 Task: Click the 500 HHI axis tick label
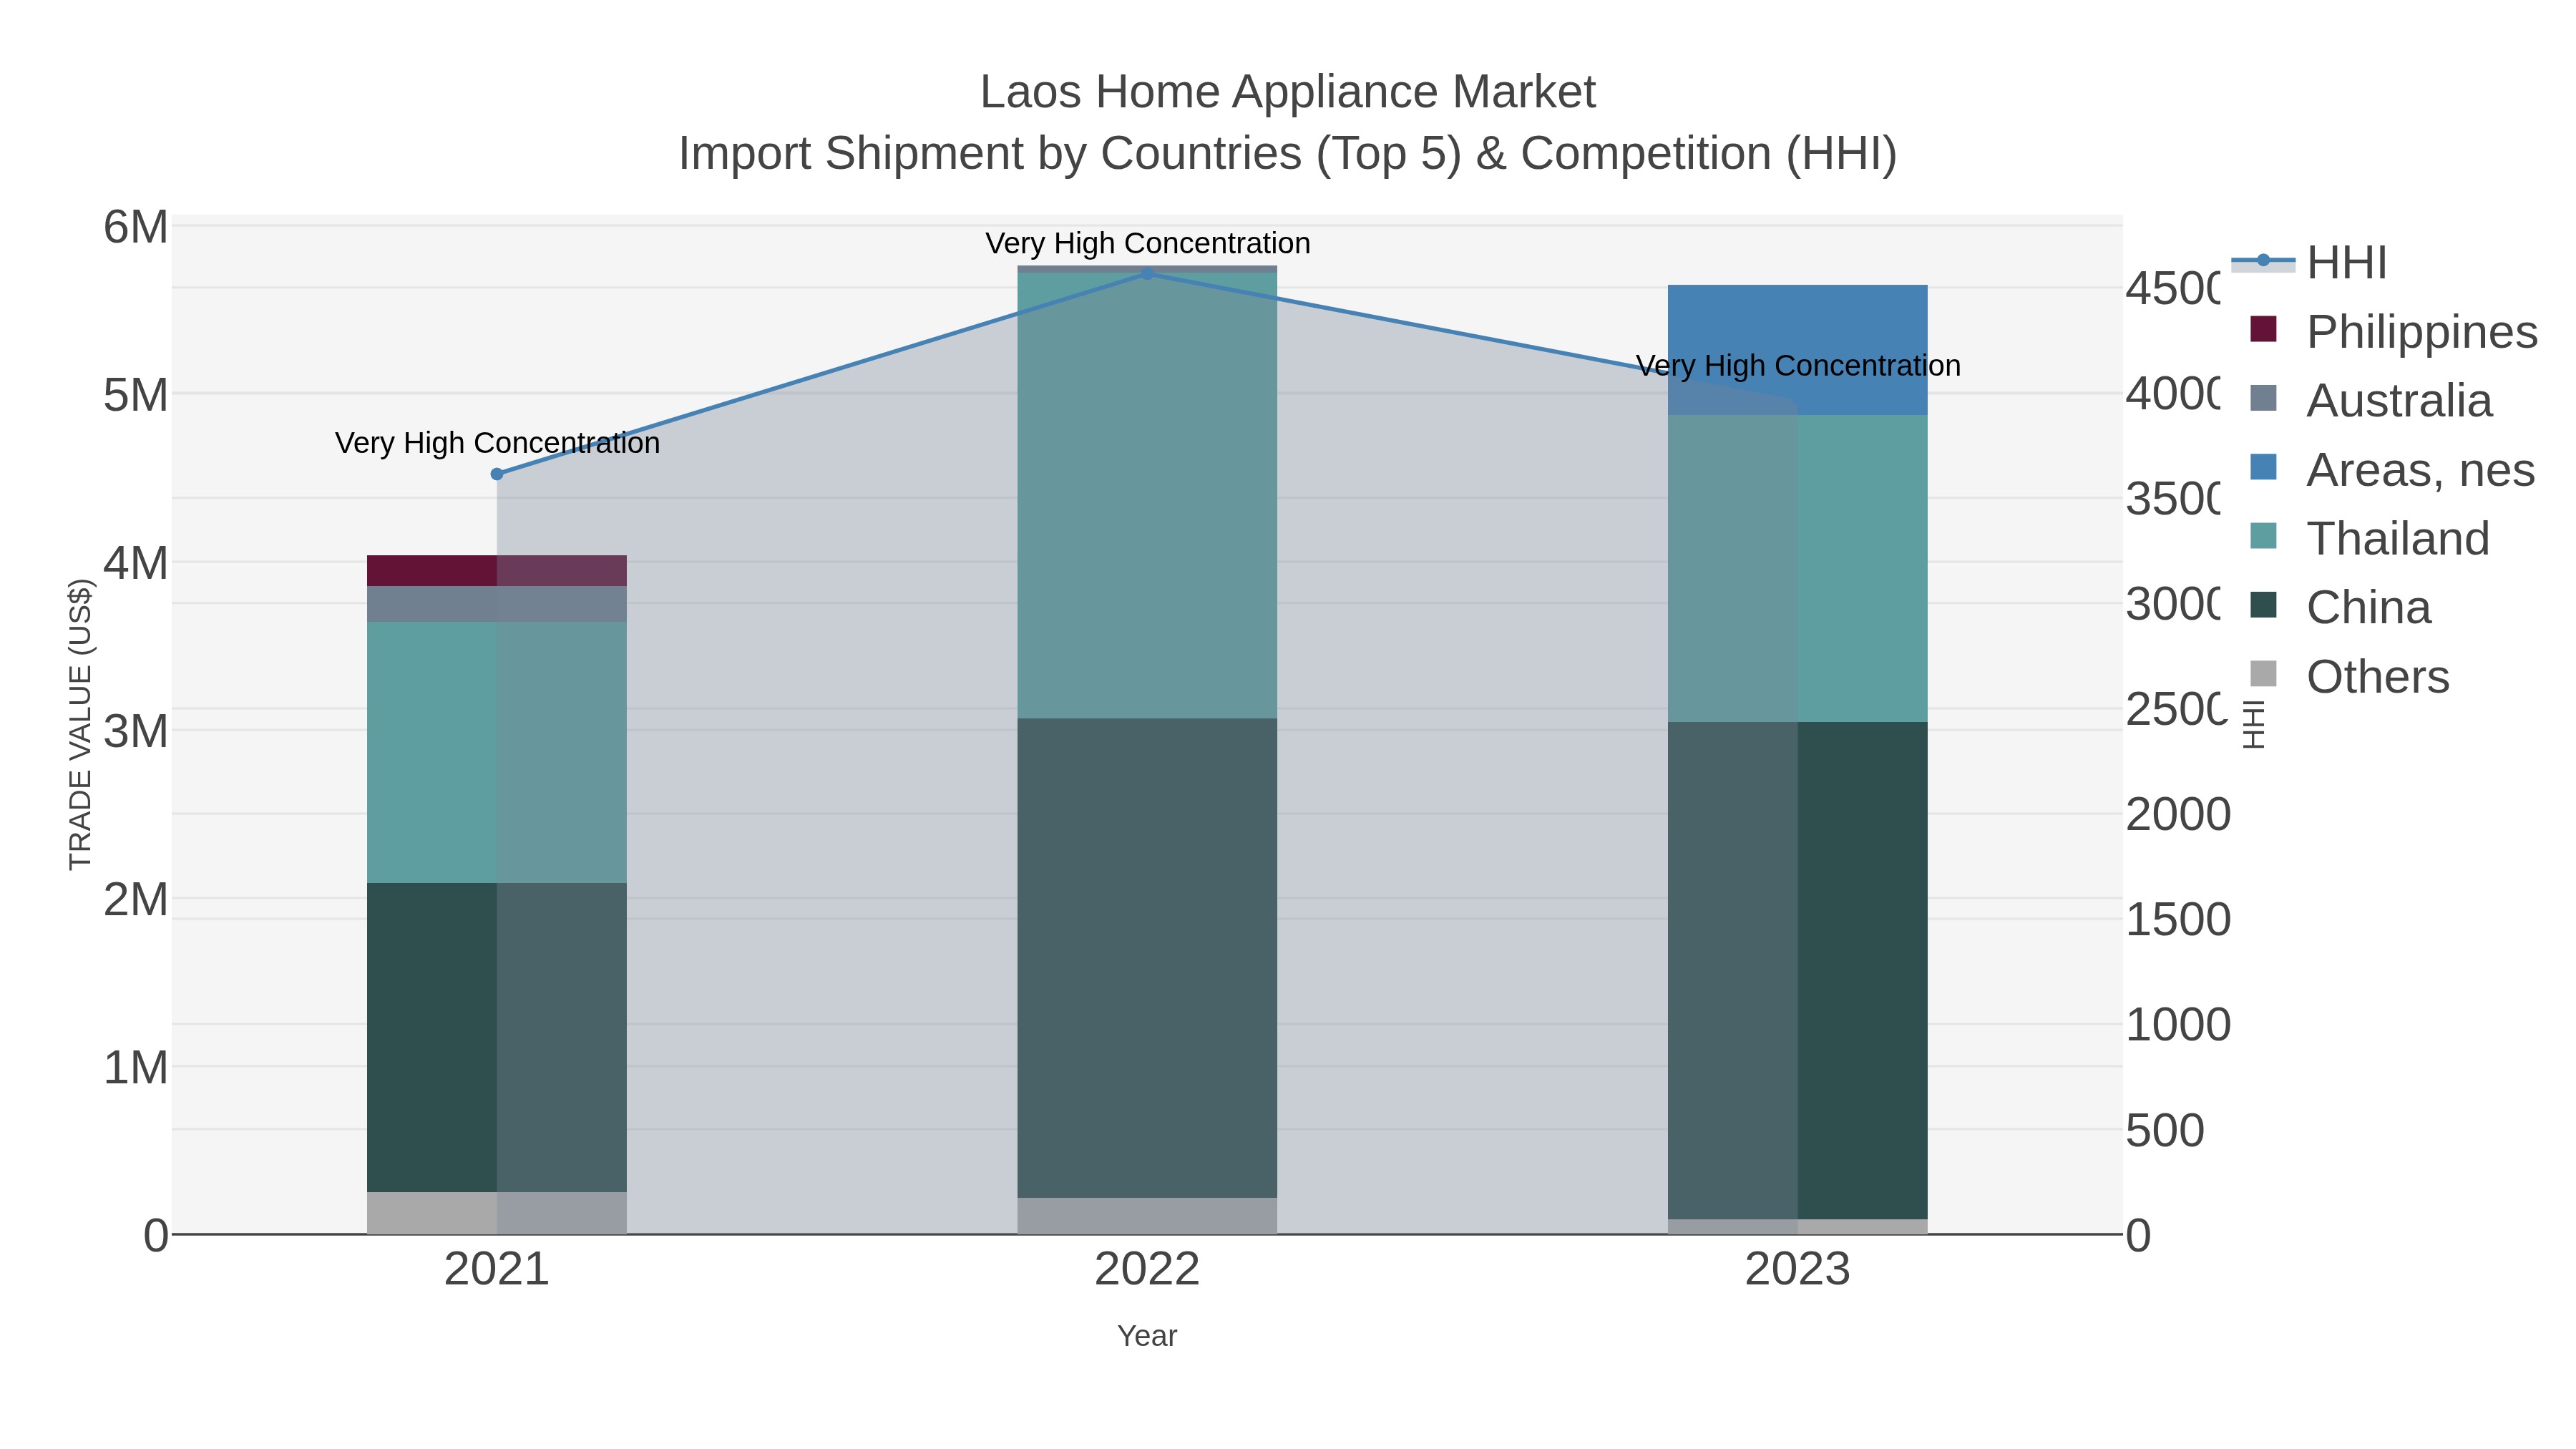pyautogui.click(x=2165, y=1130)
